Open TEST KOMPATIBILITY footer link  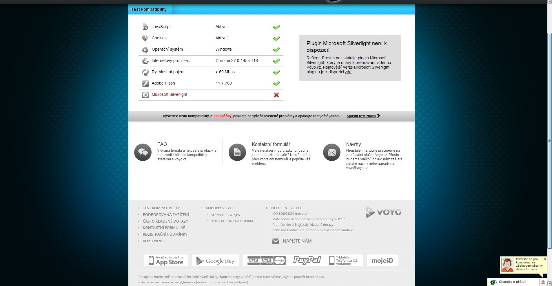(x=161, y=208)
